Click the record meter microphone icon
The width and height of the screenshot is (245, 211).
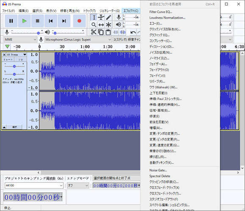(118, 17)
